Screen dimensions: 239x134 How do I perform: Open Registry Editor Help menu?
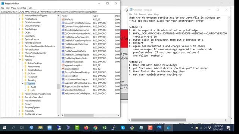30,8
